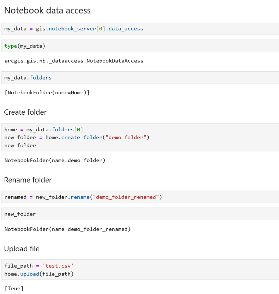Viewport: 279px width, 294px height.
Task: Select the type function call text
Action: tap(10, 46)
